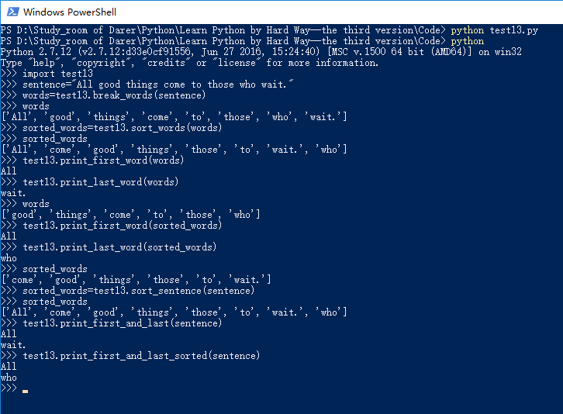Click the test13.print_first_word(words) command
563x414 pixels.
click(x=103, y=160)
